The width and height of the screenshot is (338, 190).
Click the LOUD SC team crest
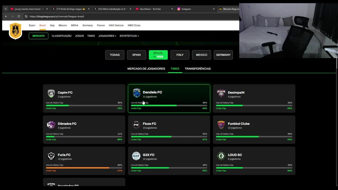pos(221,156)
